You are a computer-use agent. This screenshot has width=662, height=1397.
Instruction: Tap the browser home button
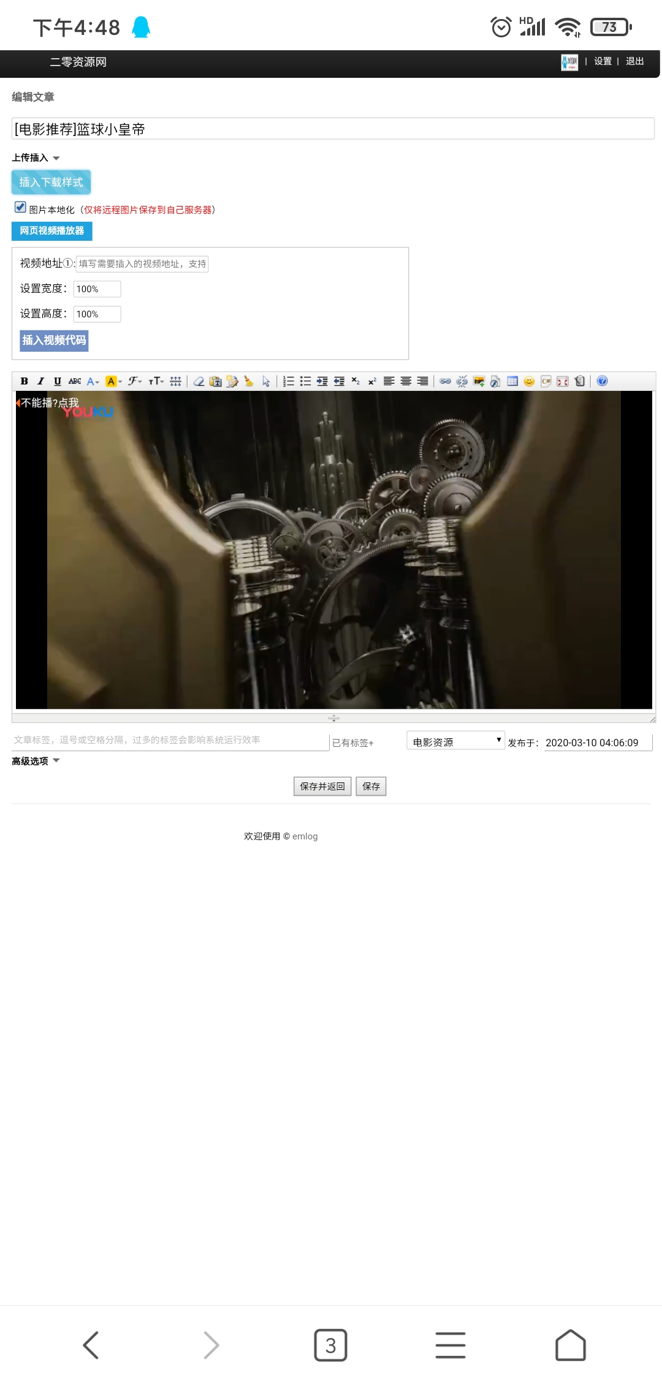pos(571,1346)
